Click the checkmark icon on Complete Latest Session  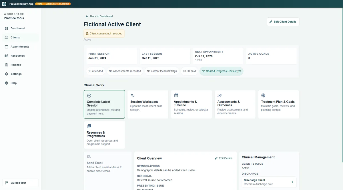89,96
